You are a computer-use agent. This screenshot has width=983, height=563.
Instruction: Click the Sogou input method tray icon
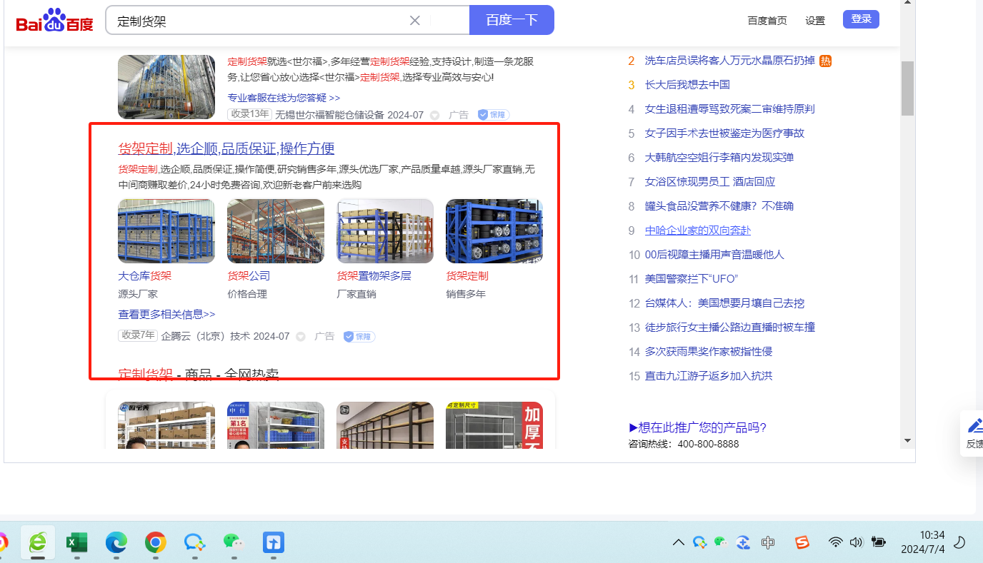point(803,542)
